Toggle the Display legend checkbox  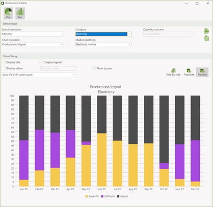pyautogui.click(x=41, y=63)
